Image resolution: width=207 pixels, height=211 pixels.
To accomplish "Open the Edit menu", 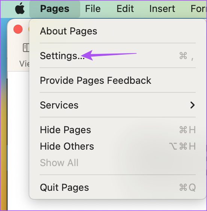I will (125, 9).
